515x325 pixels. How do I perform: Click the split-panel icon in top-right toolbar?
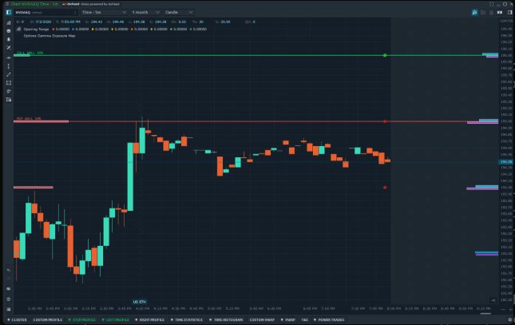pos(500,12)
